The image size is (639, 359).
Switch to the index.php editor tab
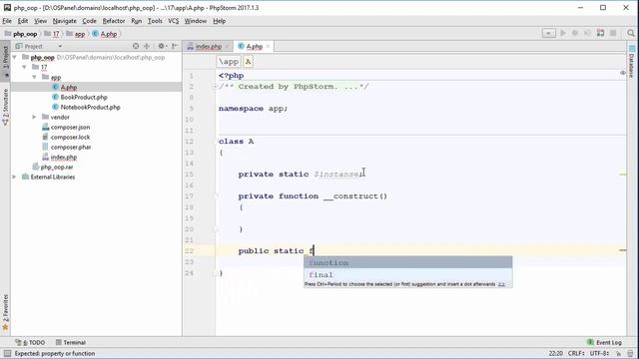tap(208, 47)
